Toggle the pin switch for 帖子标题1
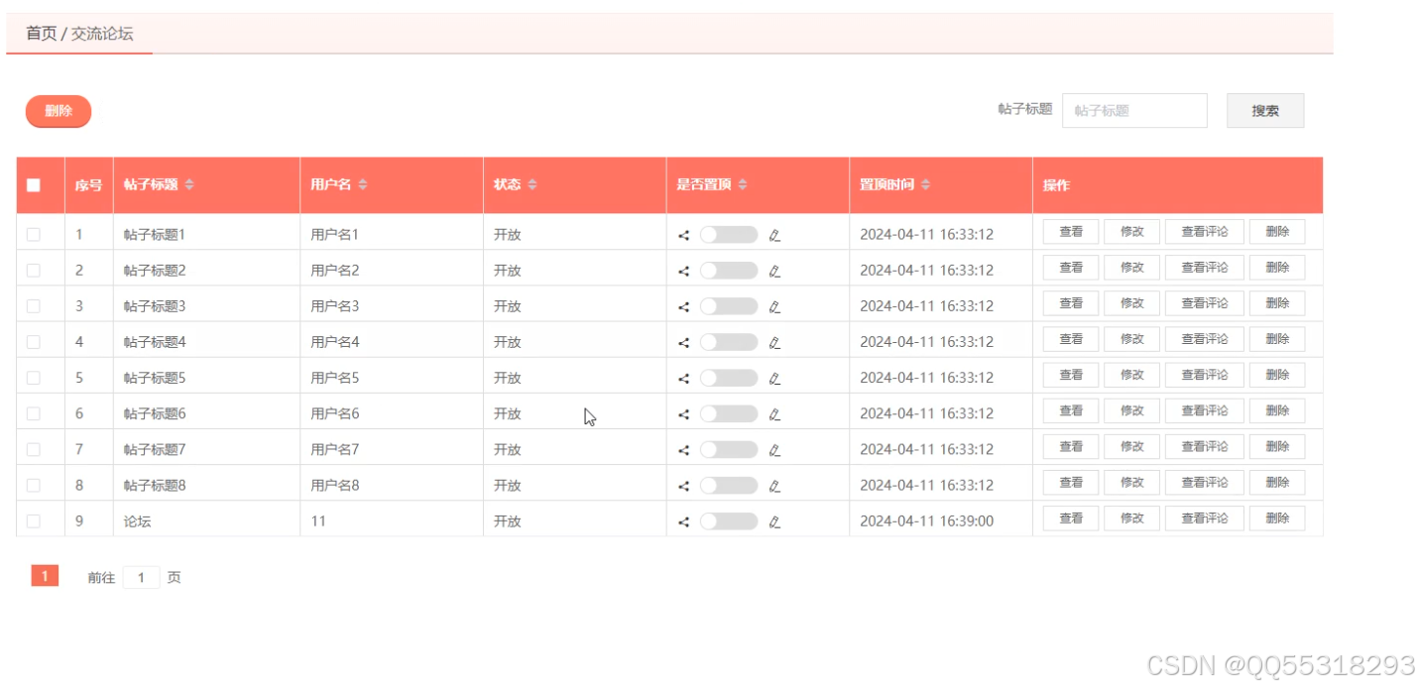 tap(728, 235)
